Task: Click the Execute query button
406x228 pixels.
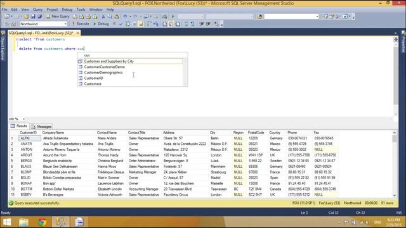Action: (x=81, y=24)
